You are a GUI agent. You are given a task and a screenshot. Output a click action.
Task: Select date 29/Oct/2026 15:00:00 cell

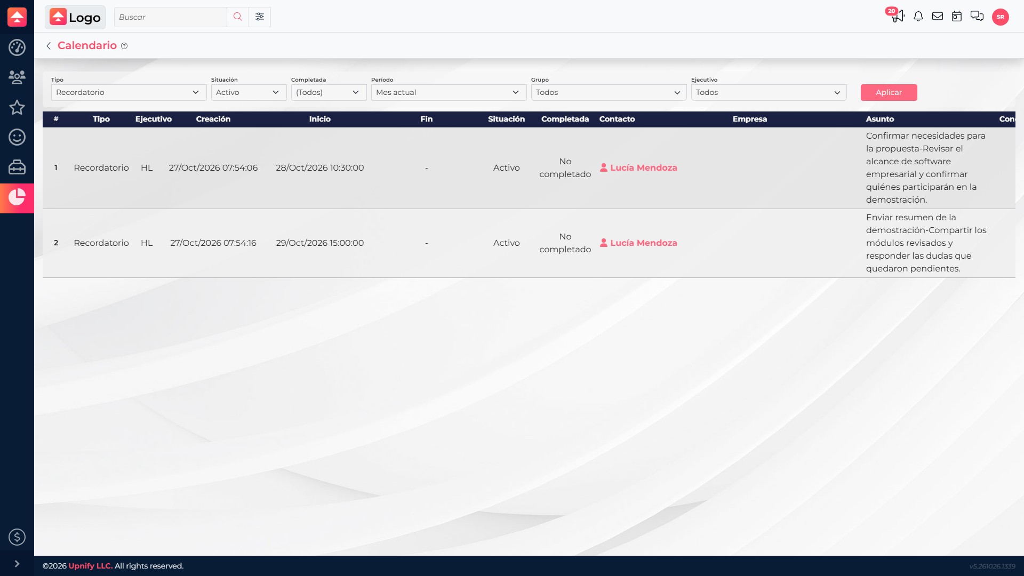pos(320,243)
